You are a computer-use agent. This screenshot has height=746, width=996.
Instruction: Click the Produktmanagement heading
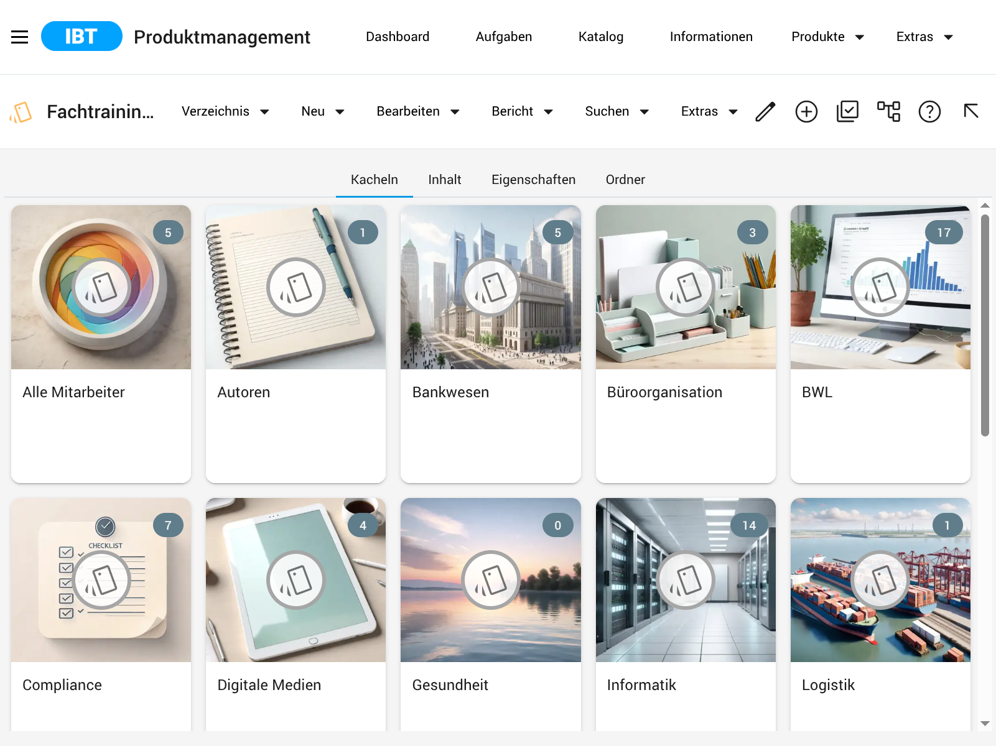(x=222, y=37)
